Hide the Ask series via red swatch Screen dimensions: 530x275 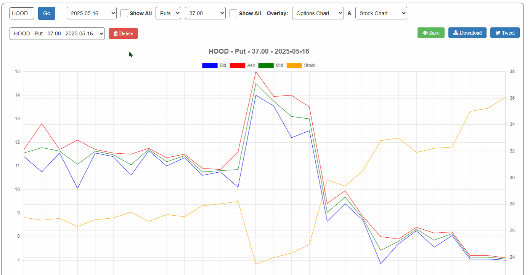coord(237,65)
